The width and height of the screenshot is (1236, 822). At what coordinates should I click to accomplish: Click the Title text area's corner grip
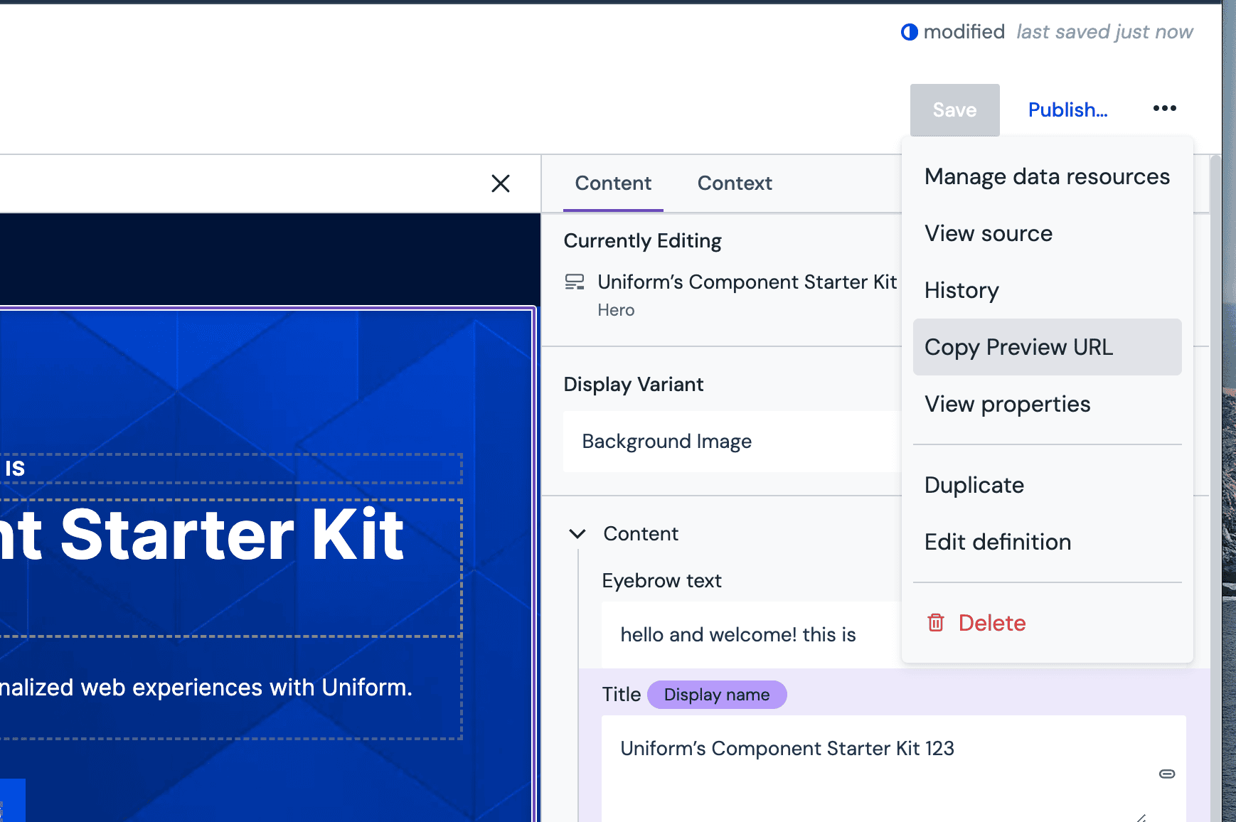click(1141, 818)
